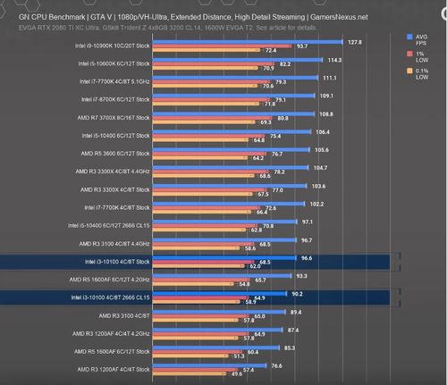The image size is (447, 385).
Task: Click the 72.4 value for the i9-10900K
Action: (271, 50)
